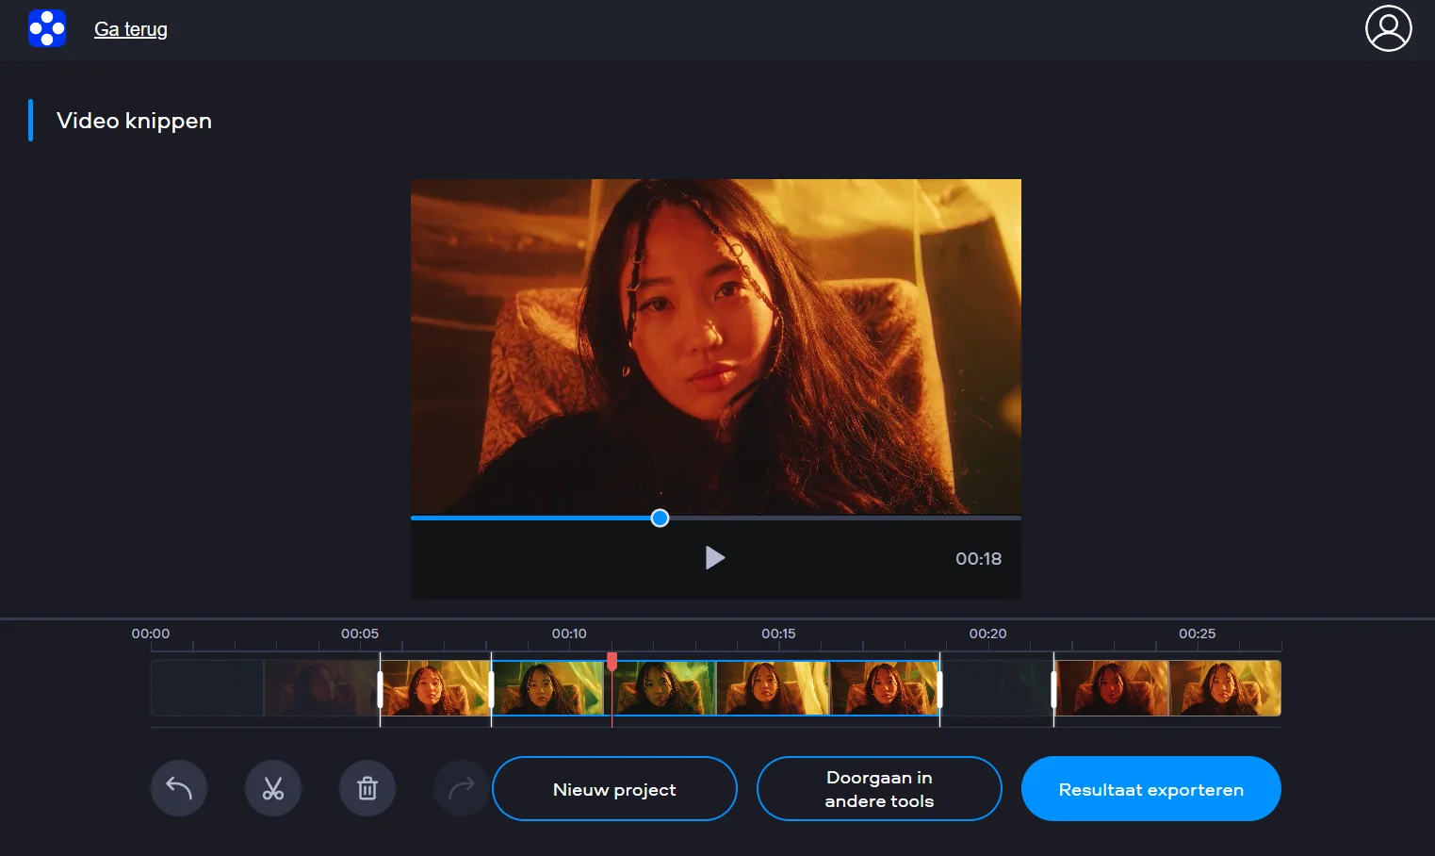
Task: Click the short clip segment before selection
Action: (x=435, y=688)
